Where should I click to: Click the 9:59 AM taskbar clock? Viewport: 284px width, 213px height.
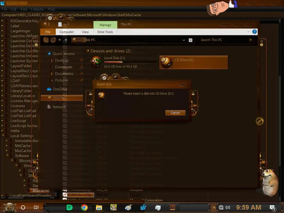tap(248, 207)
